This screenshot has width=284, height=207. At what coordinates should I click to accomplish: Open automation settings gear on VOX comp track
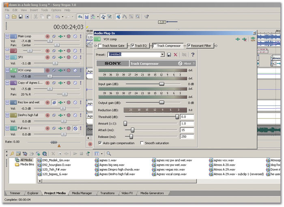pos(69,70)
